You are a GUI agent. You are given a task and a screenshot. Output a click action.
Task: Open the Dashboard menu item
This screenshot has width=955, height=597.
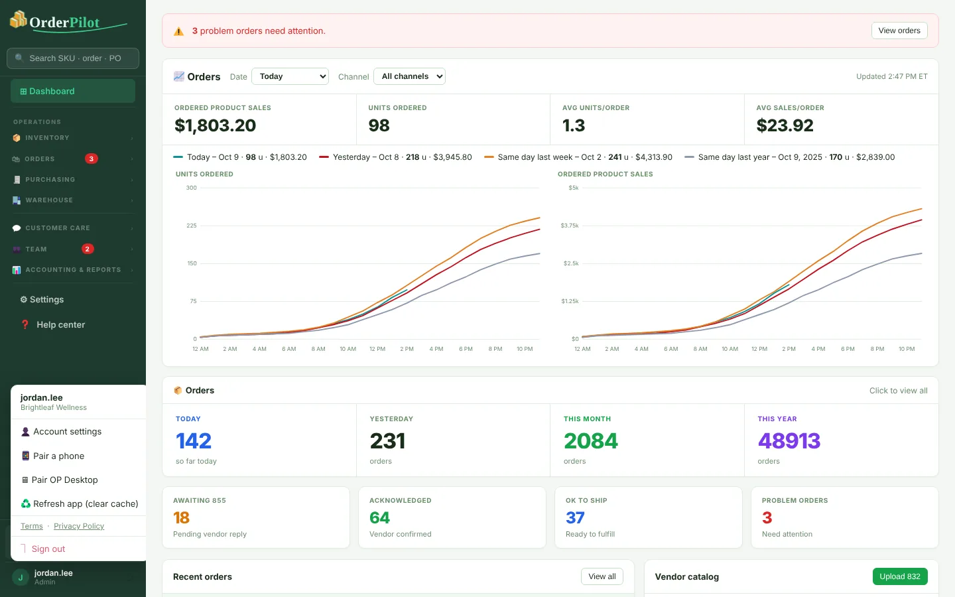tap(73, 92)
